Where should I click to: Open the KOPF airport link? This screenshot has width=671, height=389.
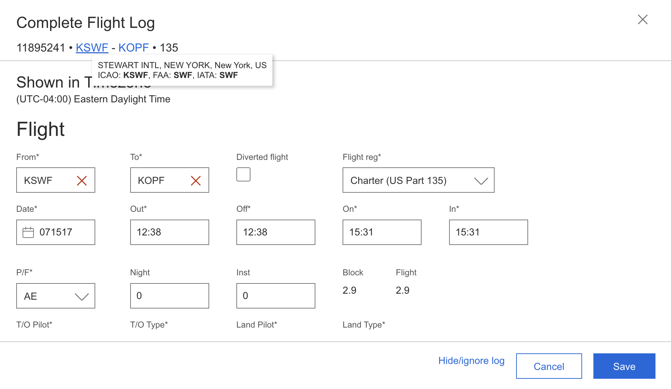pyautogui.click(x=133, y=48)
